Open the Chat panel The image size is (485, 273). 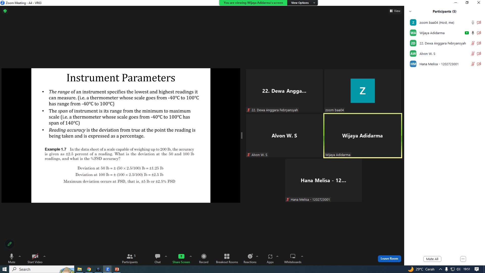pos(158,258)
